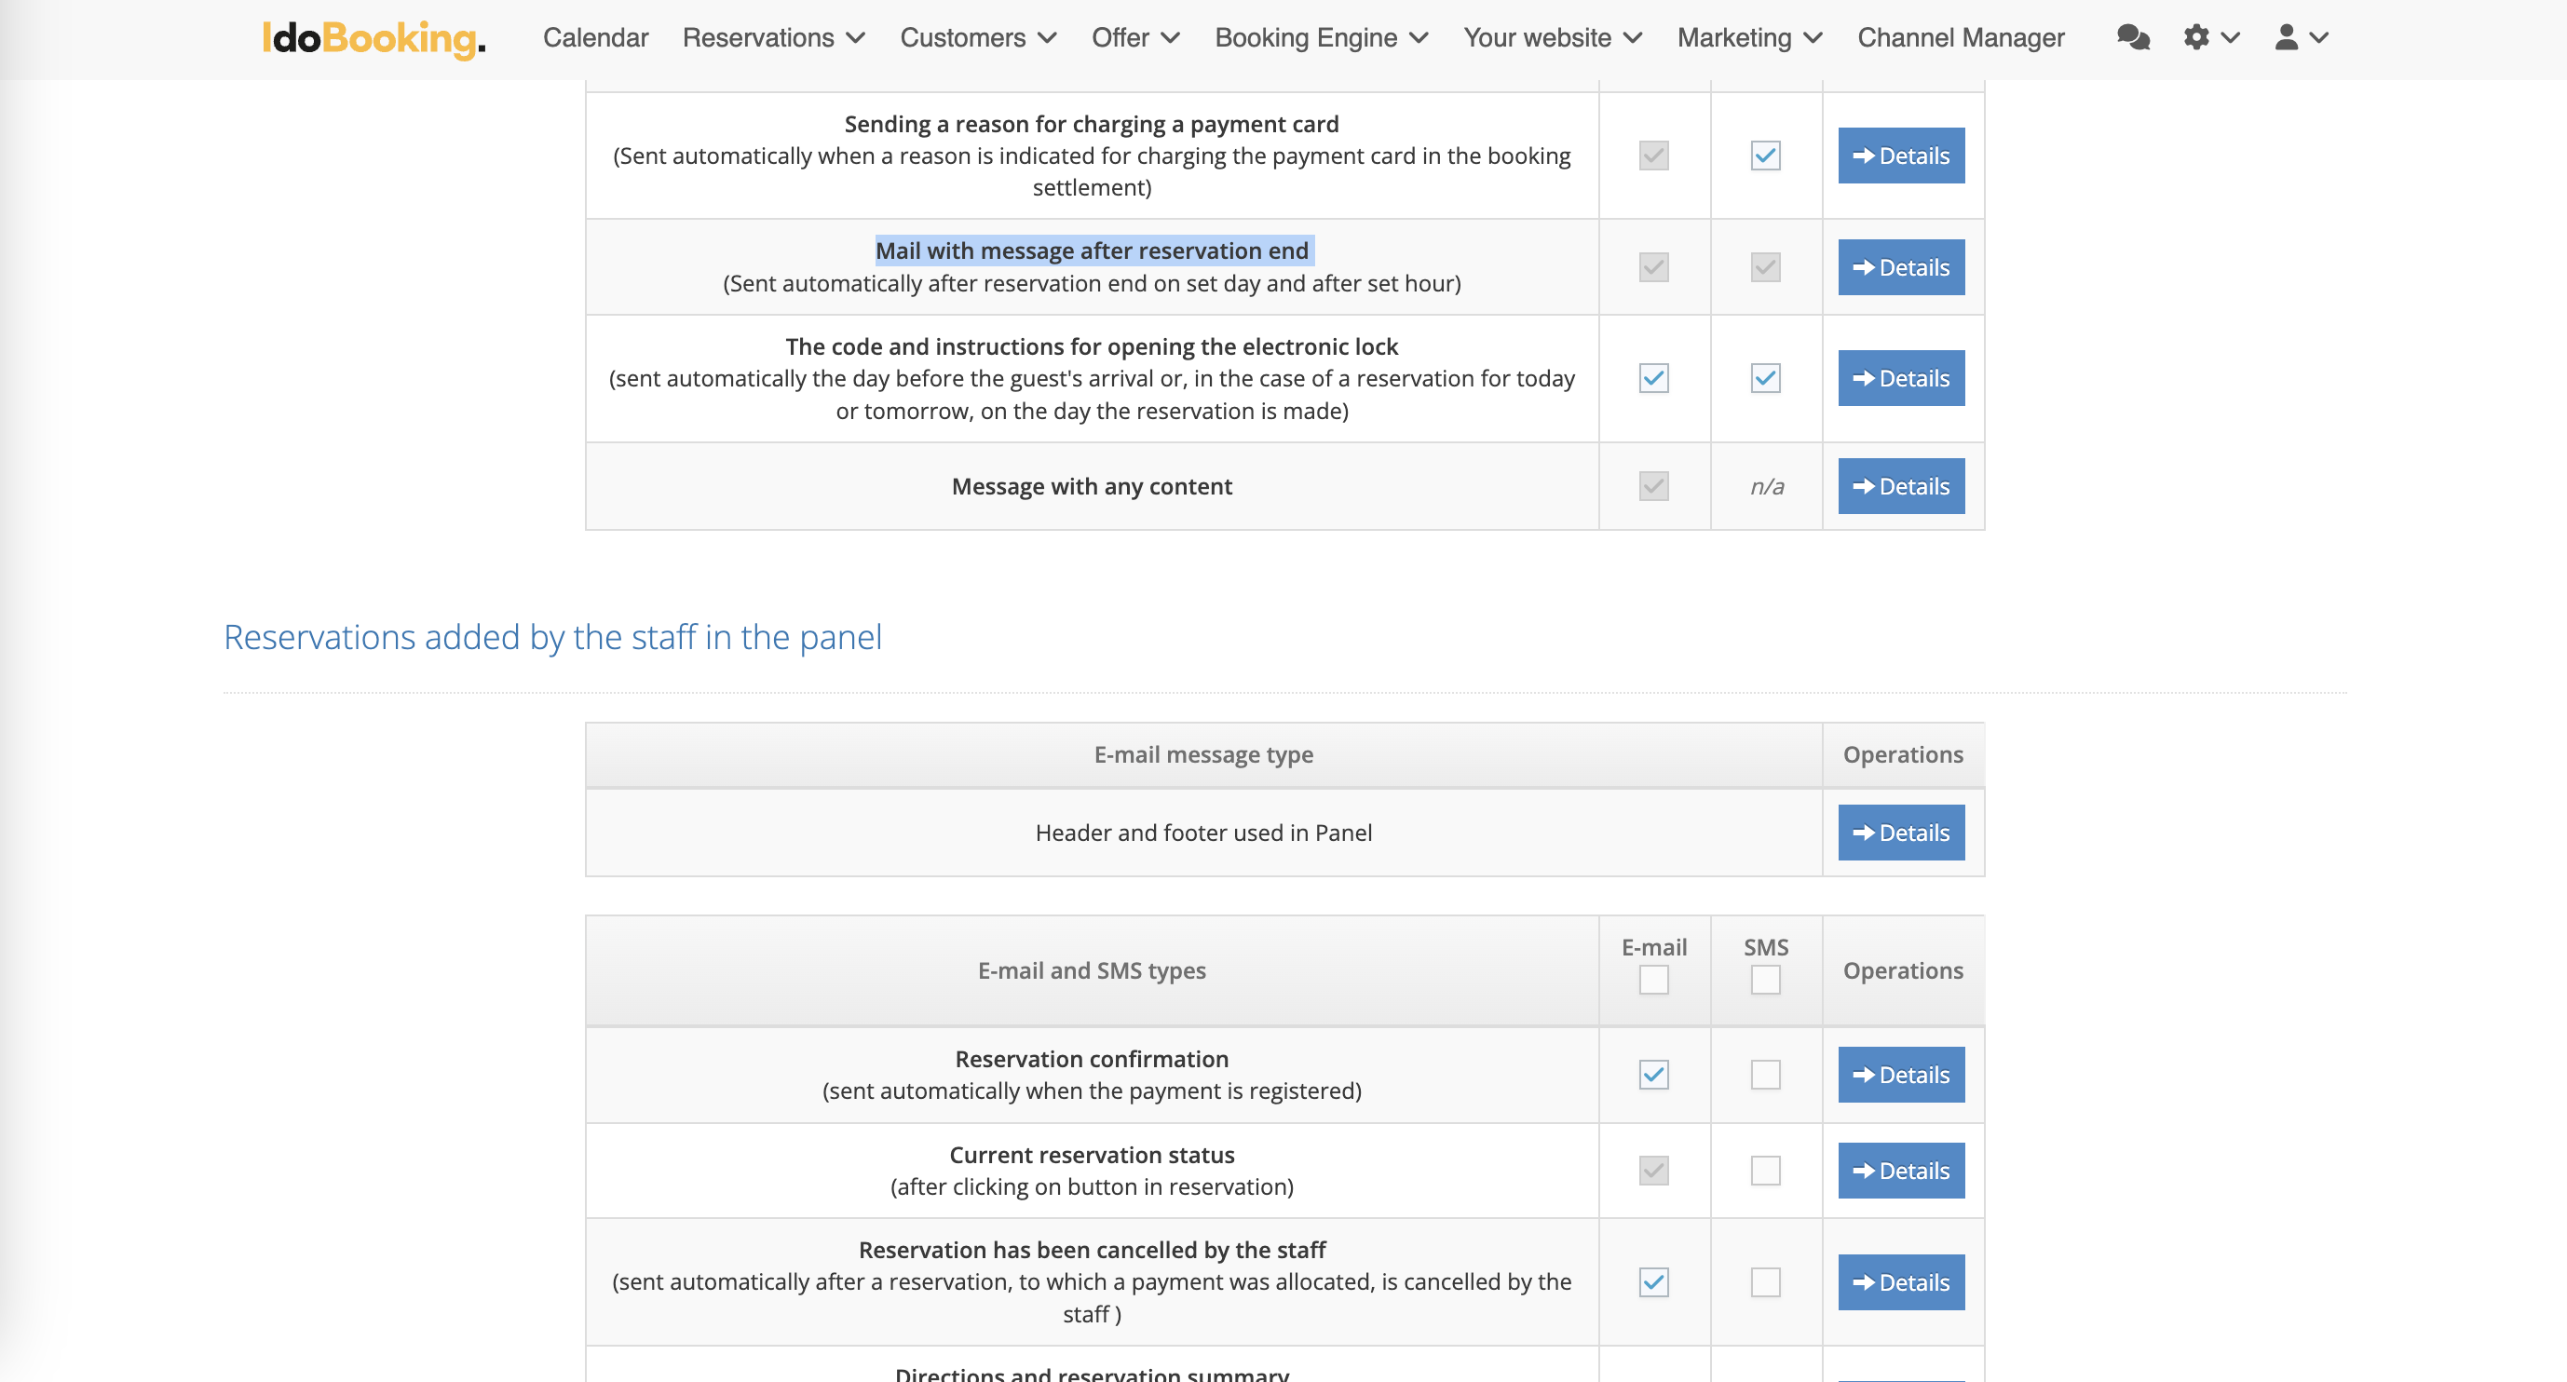Click the settings gear icon
The height and width of the screenshot is (1382, 2567).
(2196, 38)
